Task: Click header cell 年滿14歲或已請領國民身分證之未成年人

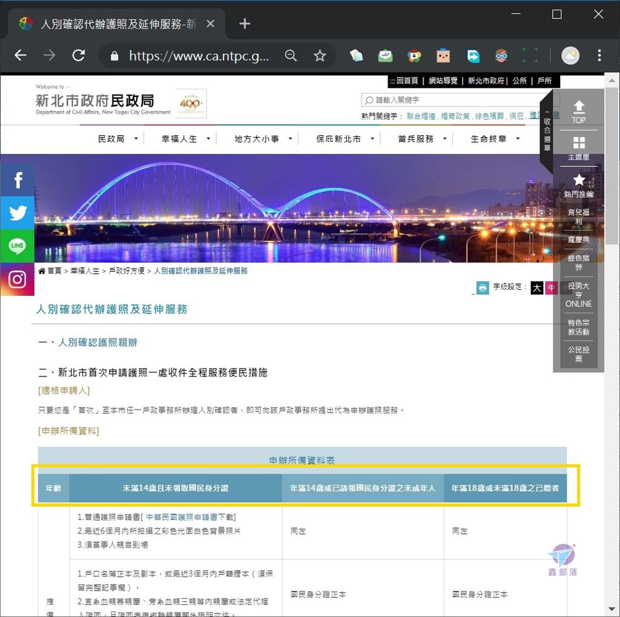Action: click(363, 488)
